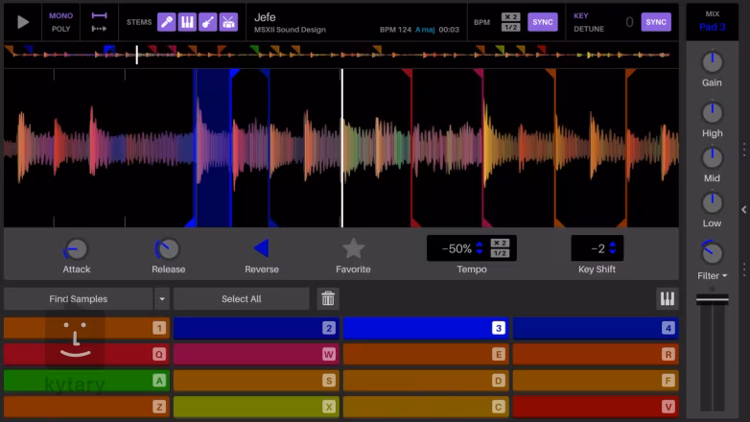Click the Reverse triangle icon

tap(261, 249)
